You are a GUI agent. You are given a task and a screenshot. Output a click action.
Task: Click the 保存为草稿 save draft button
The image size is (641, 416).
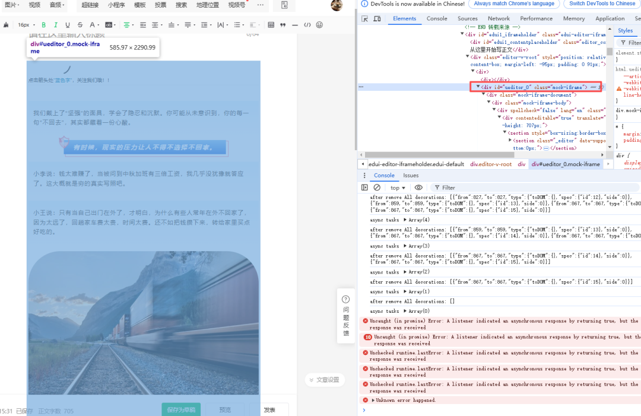pyautogui.click(x=181, y=409)
